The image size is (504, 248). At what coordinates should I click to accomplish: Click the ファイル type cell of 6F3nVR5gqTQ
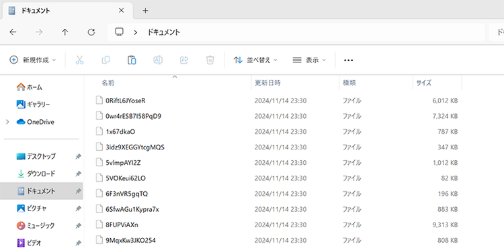click(351, 194)
